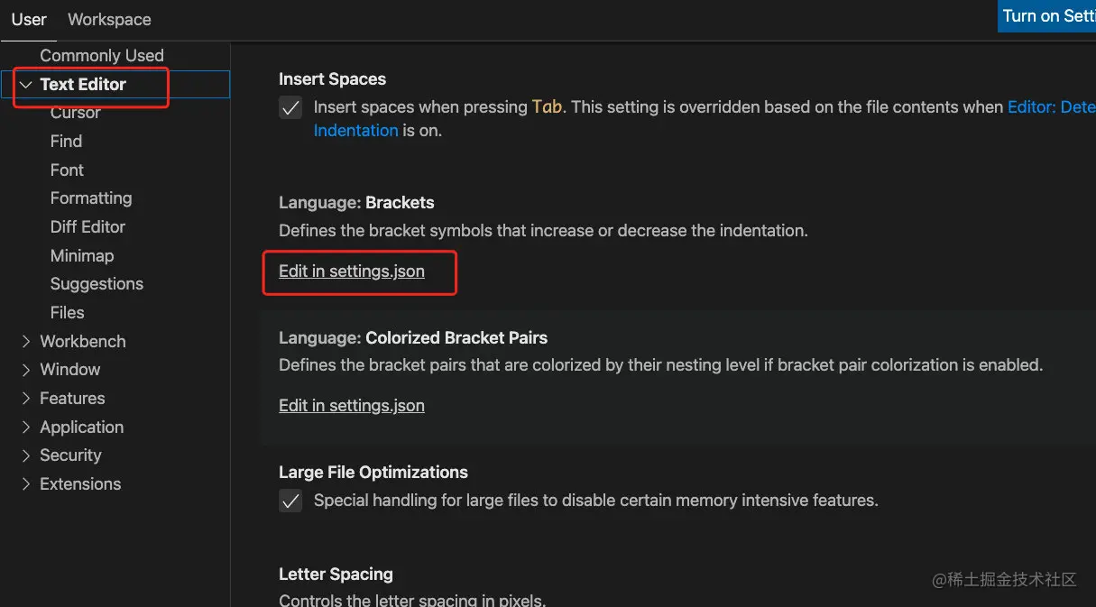Switch to the Workspace settings tab
The height and width of the screenshot is (607, 1096).
109,19
